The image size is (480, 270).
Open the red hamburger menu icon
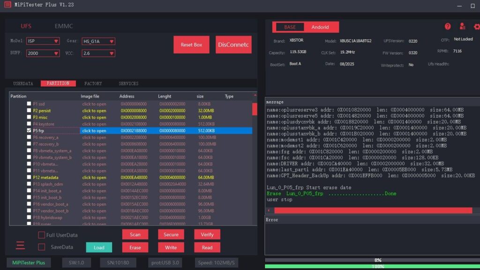coord(20,245)
